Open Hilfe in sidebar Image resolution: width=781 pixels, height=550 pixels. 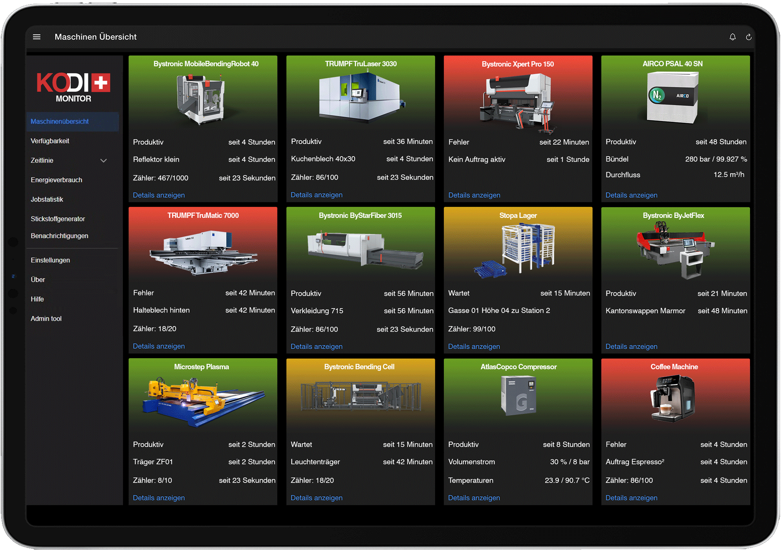[37, 299]
